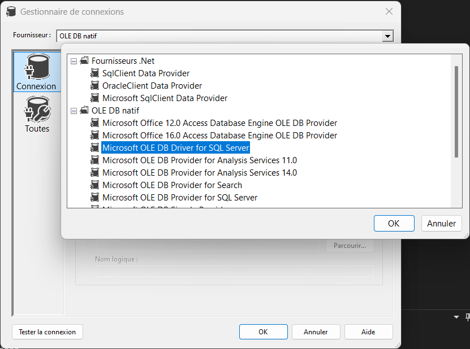Click Annuler next to the Aide button

click(316, 332)
